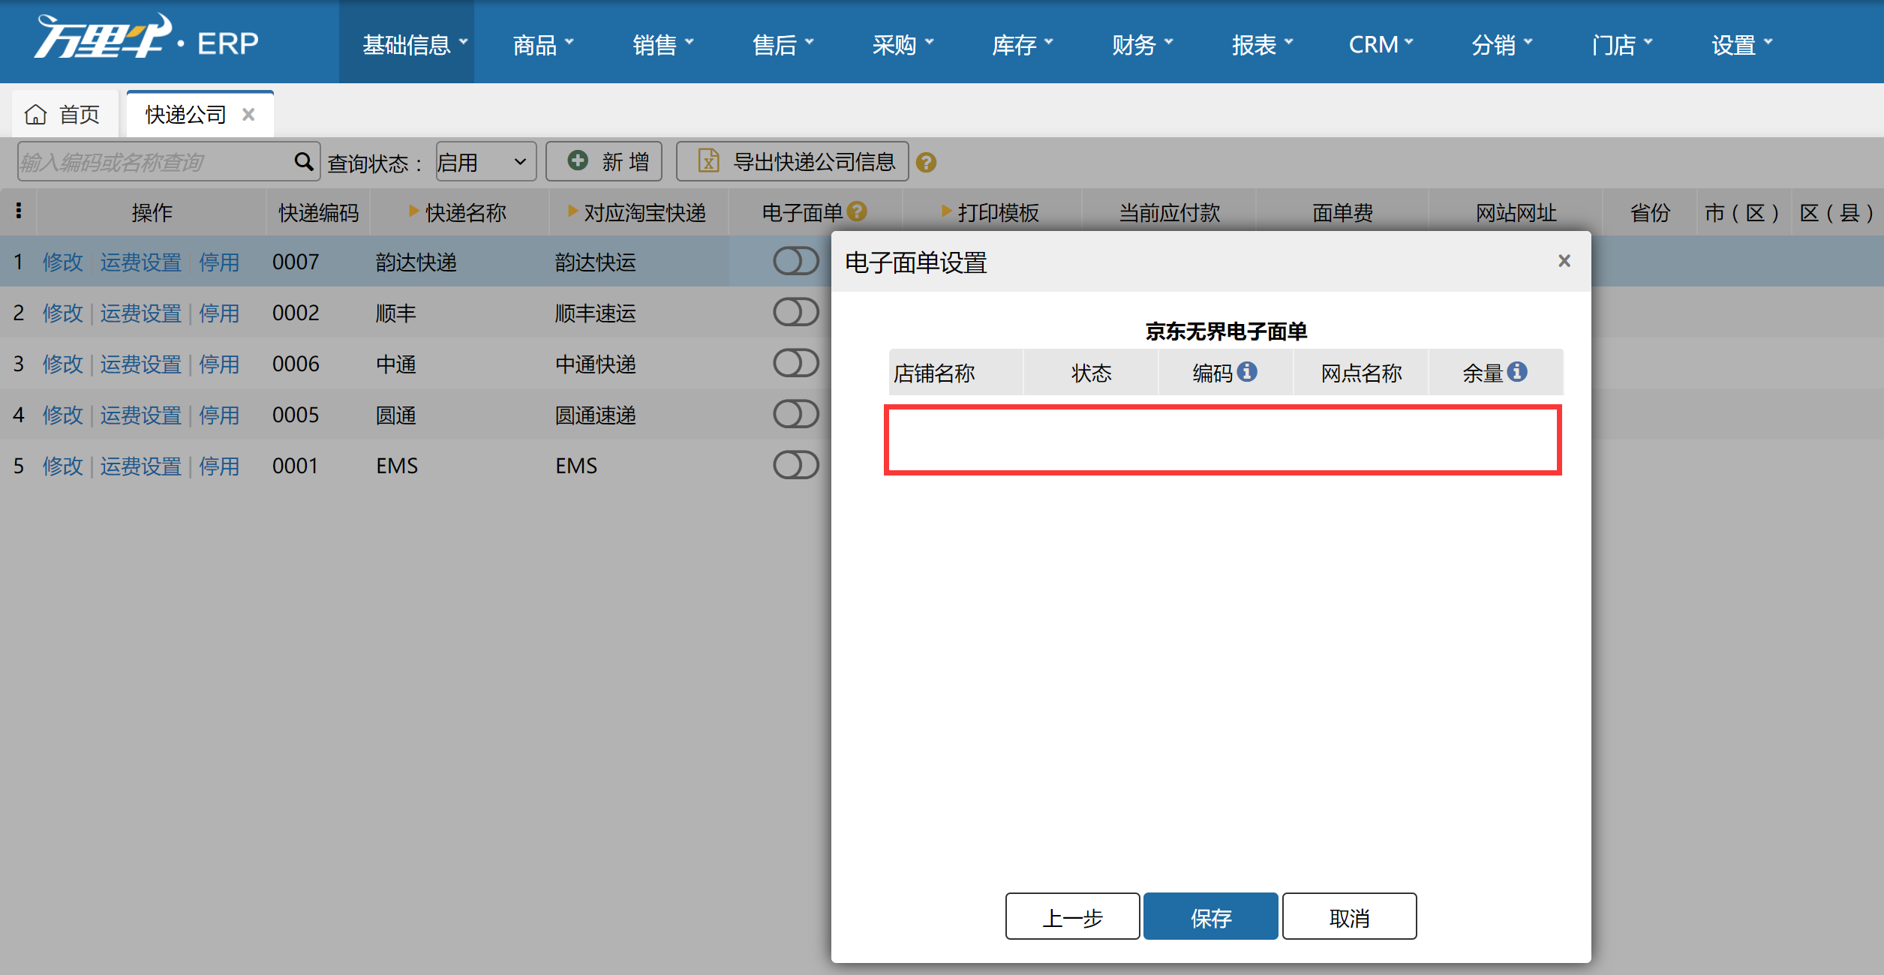Click the plus icon on 新增 button
The width and height of the screenshot is (1884, 975).
click(x=577, y=160)
